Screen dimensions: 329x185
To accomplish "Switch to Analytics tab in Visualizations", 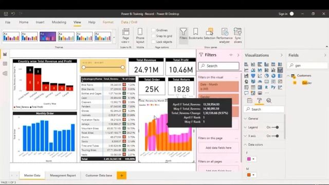I will pyautogui.click(x=269, y=101).
